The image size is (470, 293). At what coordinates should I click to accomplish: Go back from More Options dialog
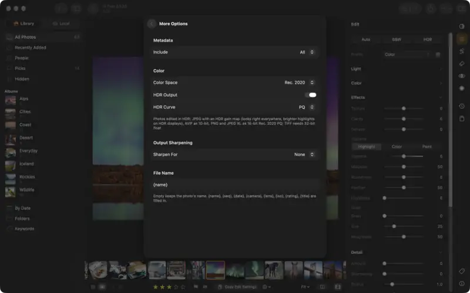coord(152,23)
